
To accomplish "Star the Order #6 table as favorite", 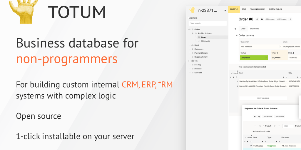I will click(x=290, y=19).
